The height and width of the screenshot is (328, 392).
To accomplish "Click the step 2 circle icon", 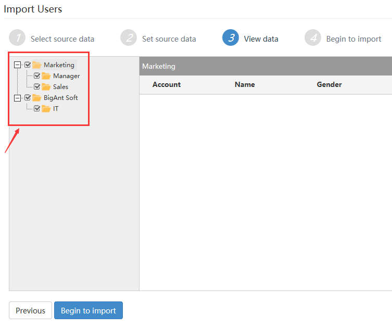I will [x=129, y=38].
